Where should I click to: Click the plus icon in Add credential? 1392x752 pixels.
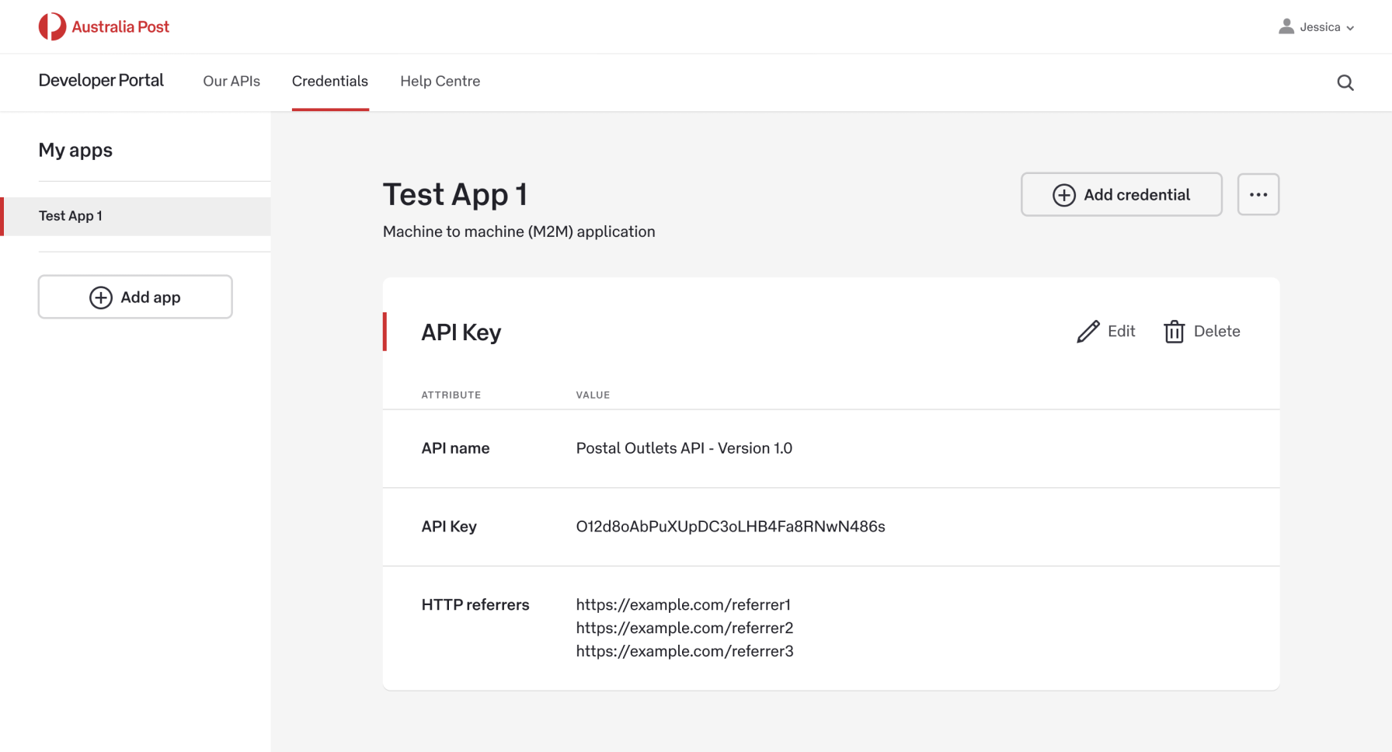pyautogui.click(x=1063, y=195)
